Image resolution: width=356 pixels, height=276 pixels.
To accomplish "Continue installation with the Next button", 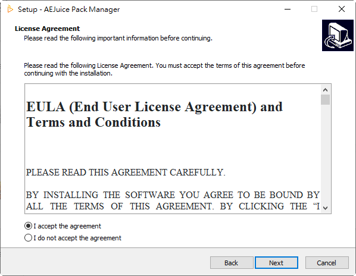I will pos(276,263).
